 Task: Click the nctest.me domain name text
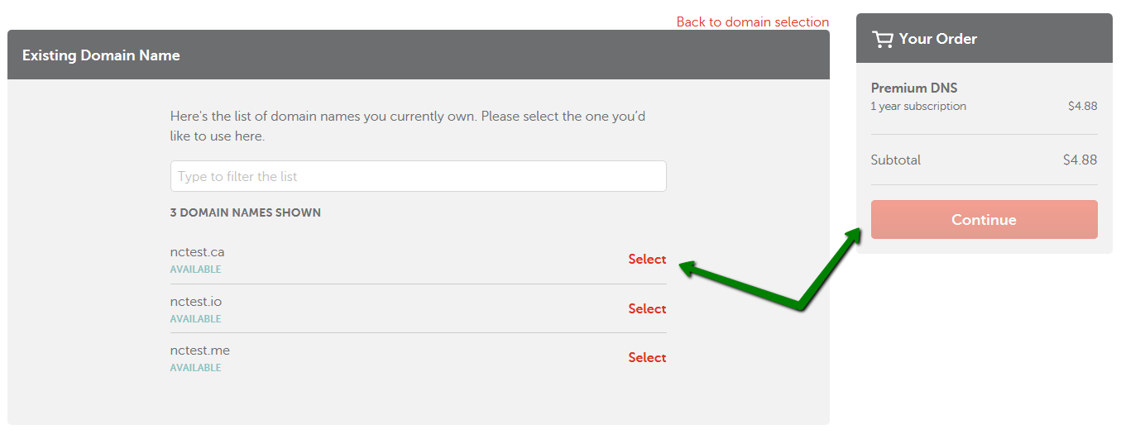(200, 351)
